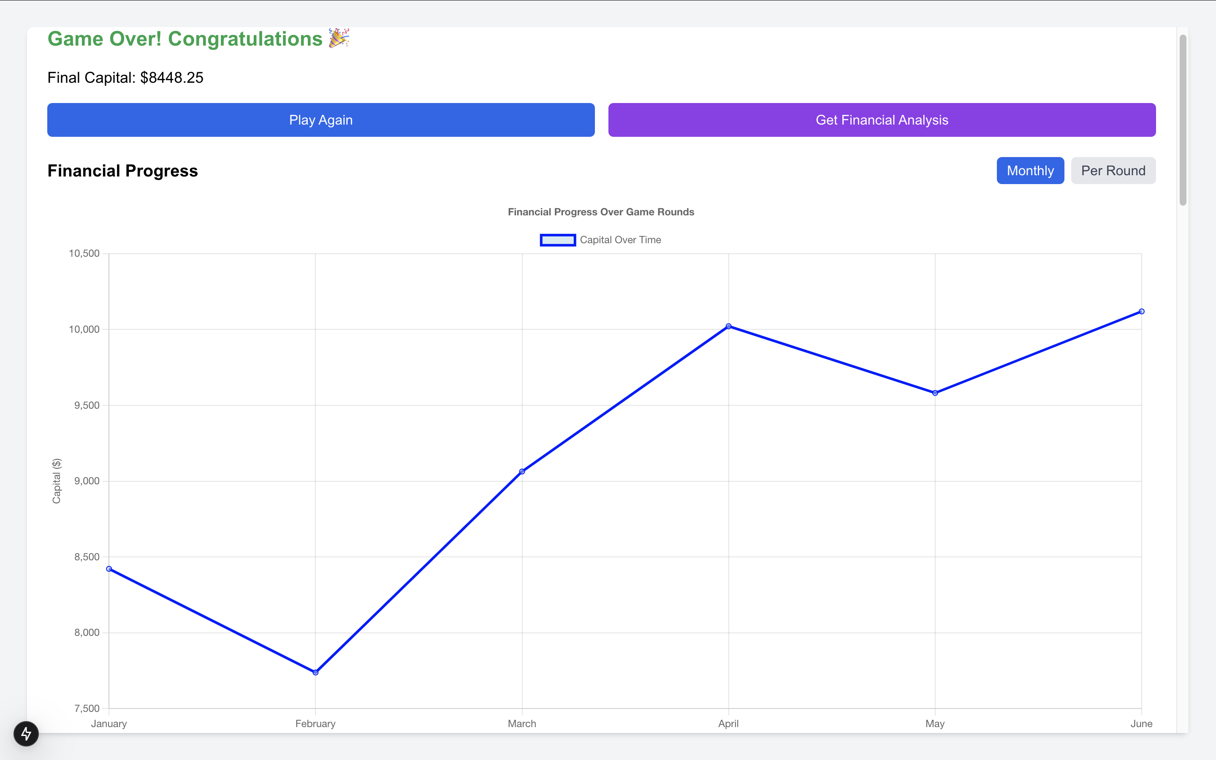This screenshot has height=760, width=1216.
Task: Toggle the Capital Over Time legend swatch
Action: click(557, 240)
